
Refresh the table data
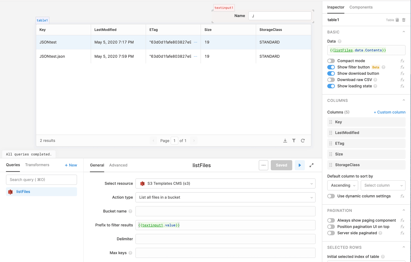point(303,141)
